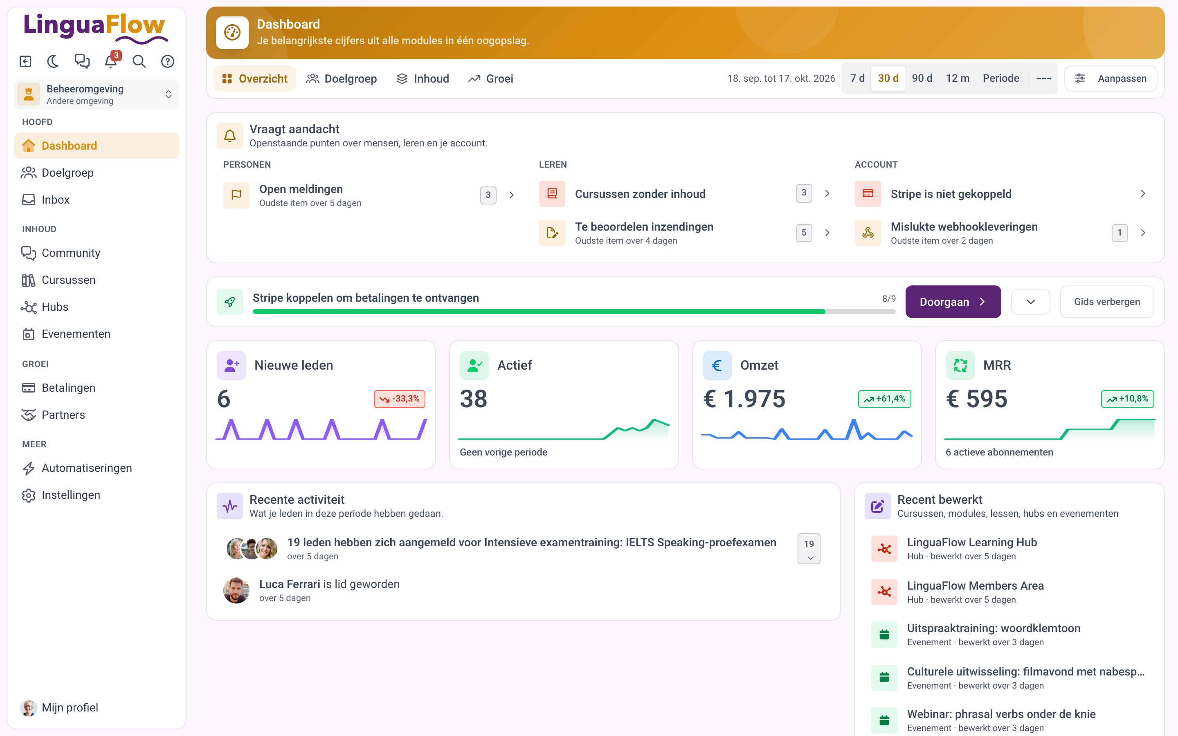Click the Open meldingen flag icon

(236, 195)
